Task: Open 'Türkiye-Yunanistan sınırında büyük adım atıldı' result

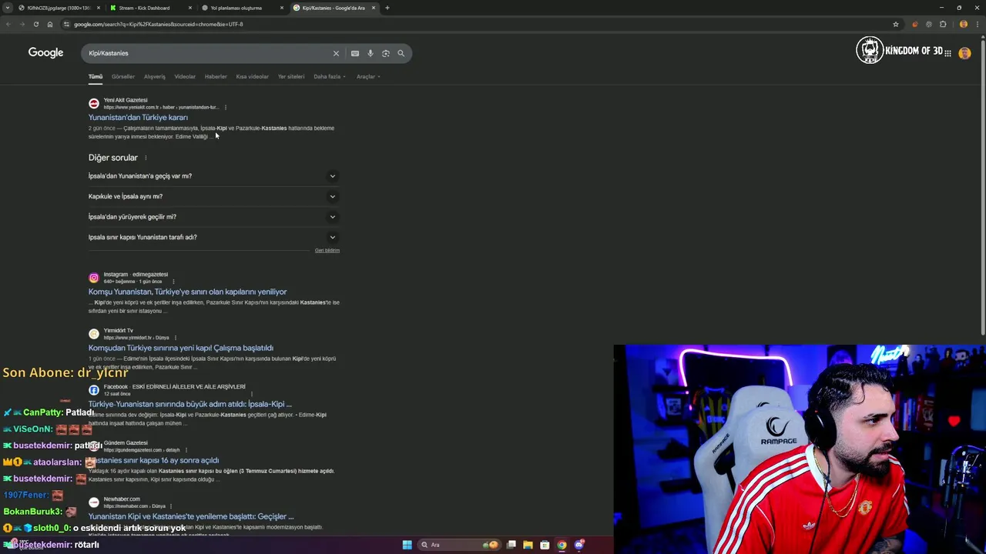Action: (x=189, y=404)
